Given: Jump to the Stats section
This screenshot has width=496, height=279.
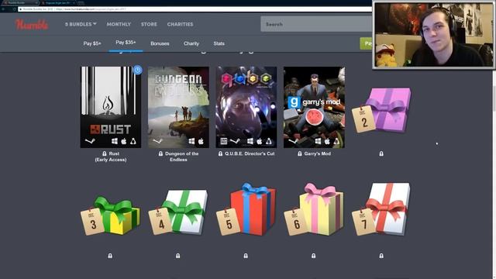Looking at the screenshot, I should tap(219, 43).
